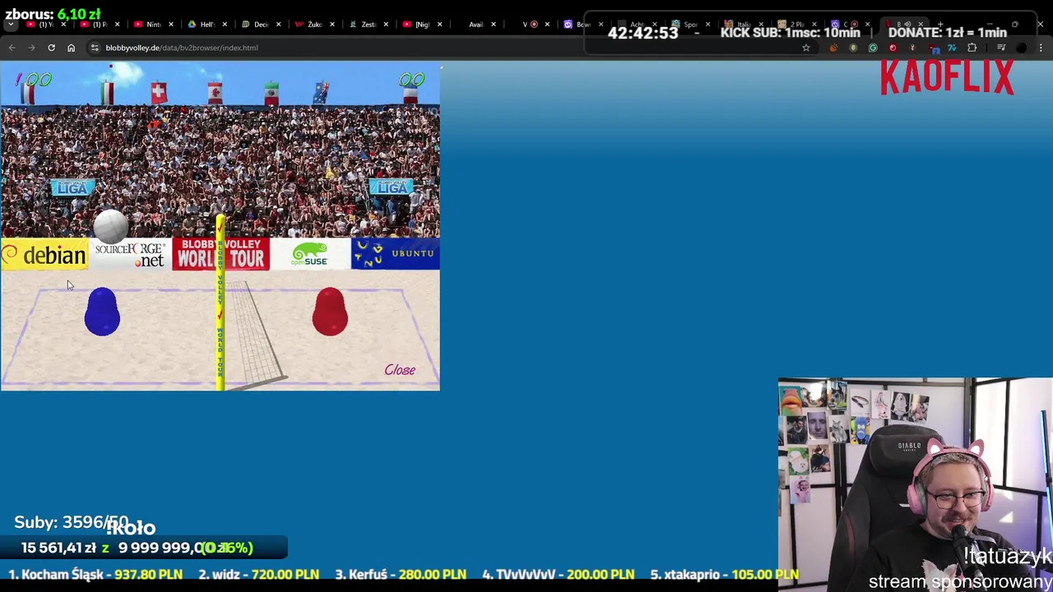Click Close in the Blobby Volley game
The height and width of the screenshot is (592, 1053).
(x=400, y=370)
